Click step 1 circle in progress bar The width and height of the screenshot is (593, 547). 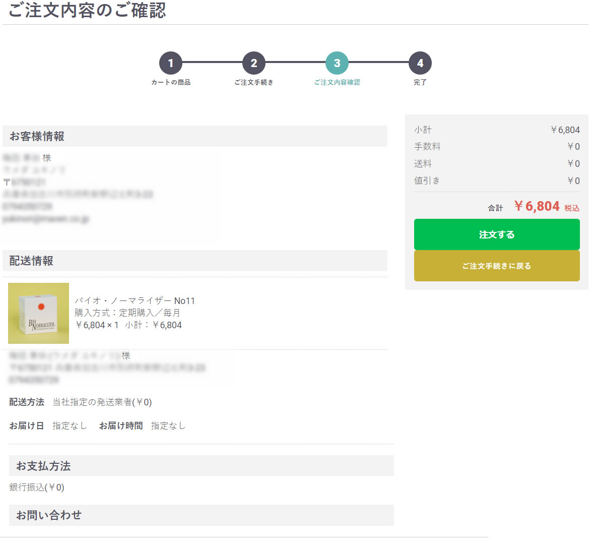170,63
